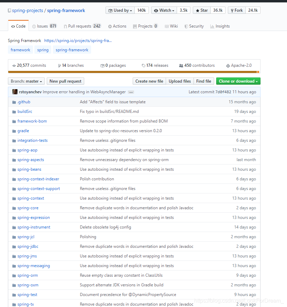Click the spring-beans folder icon
This screenshot has width=287, height=307.
(x=14, y=170)
